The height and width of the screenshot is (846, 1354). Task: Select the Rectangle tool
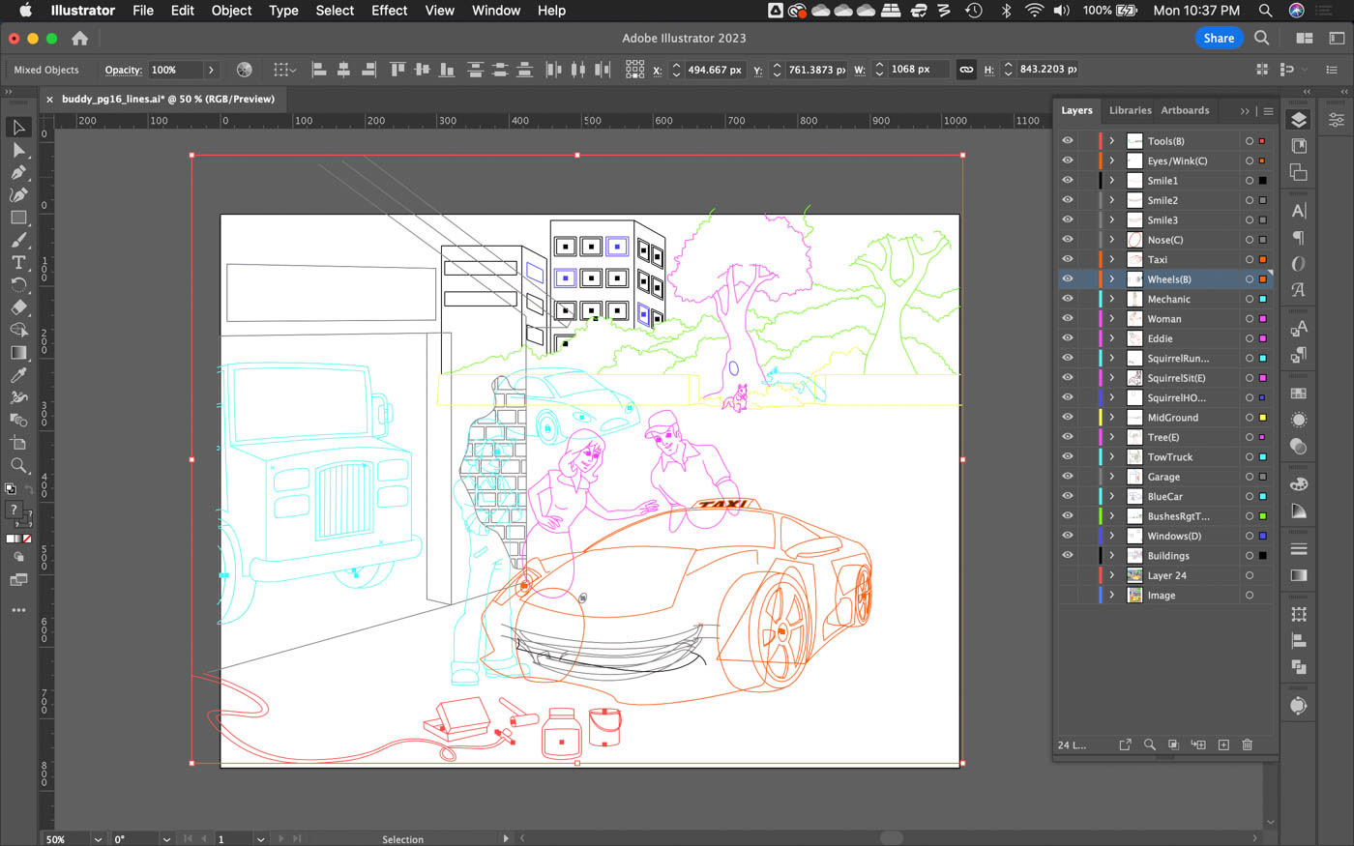[18, 218]
